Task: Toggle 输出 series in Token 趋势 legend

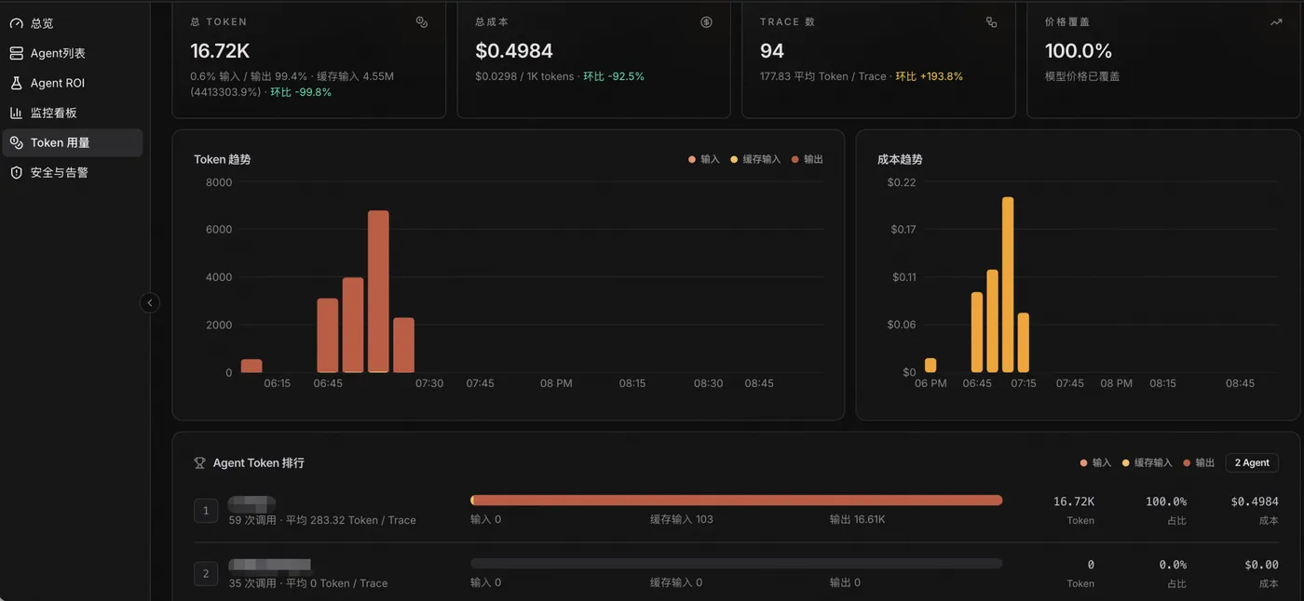Action: (808, 159)
